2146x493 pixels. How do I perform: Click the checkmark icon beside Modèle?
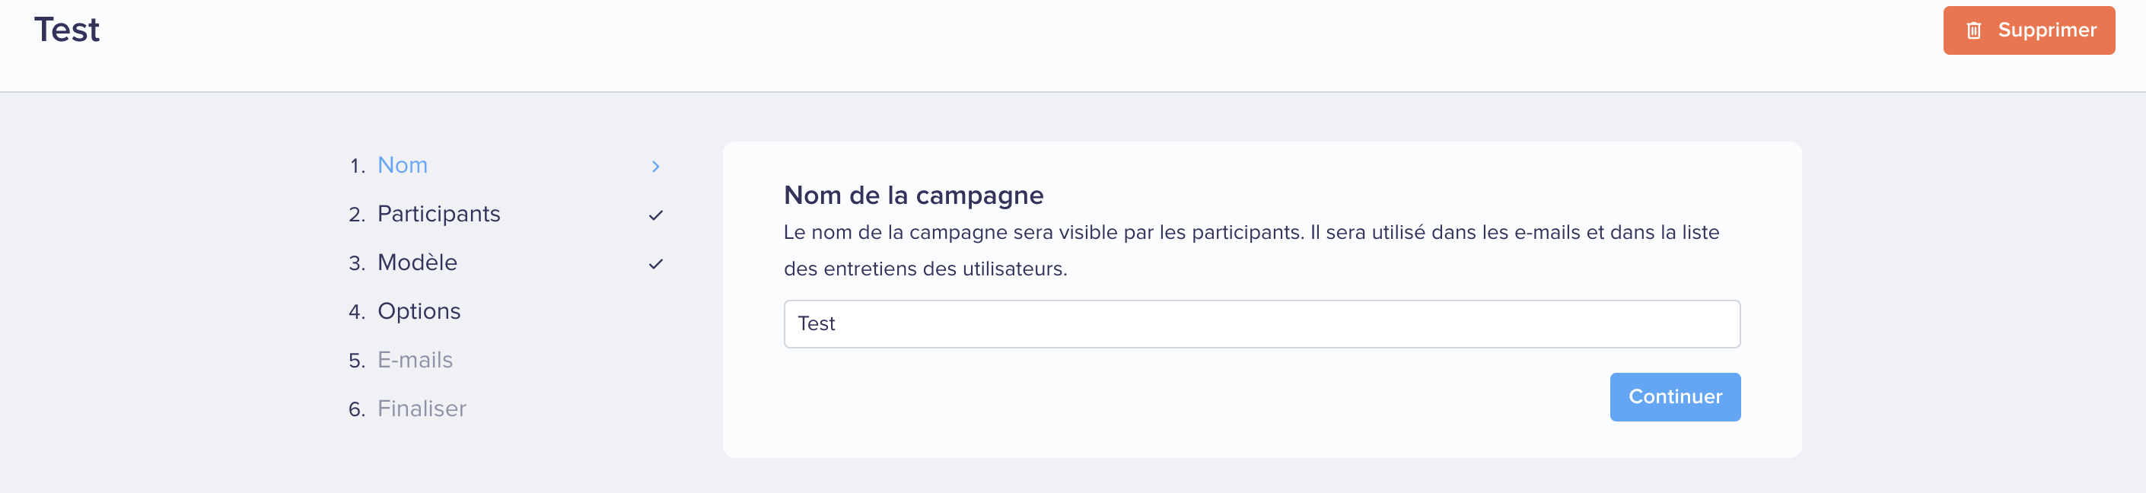[656, 264]
